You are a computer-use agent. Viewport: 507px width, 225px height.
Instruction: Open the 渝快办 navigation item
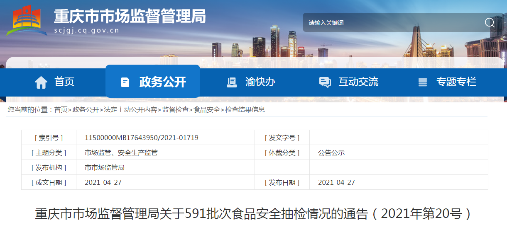(x=260, y=82)
